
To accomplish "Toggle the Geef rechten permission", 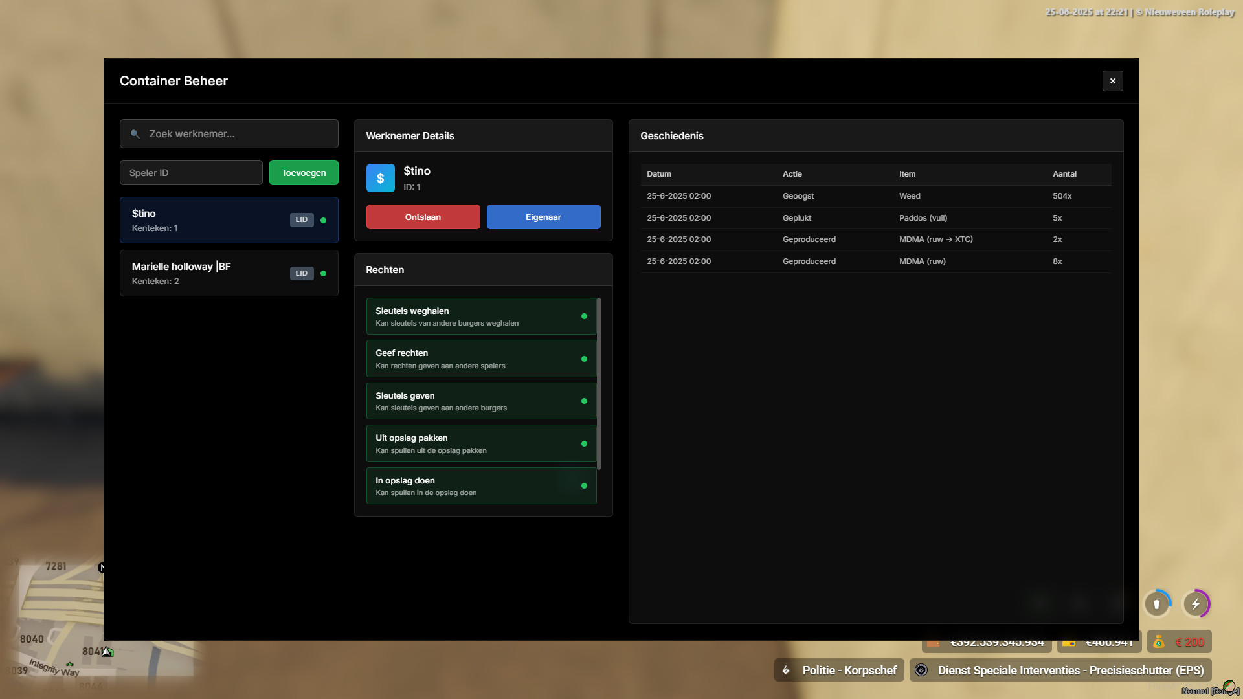I will tap(481, 359).
